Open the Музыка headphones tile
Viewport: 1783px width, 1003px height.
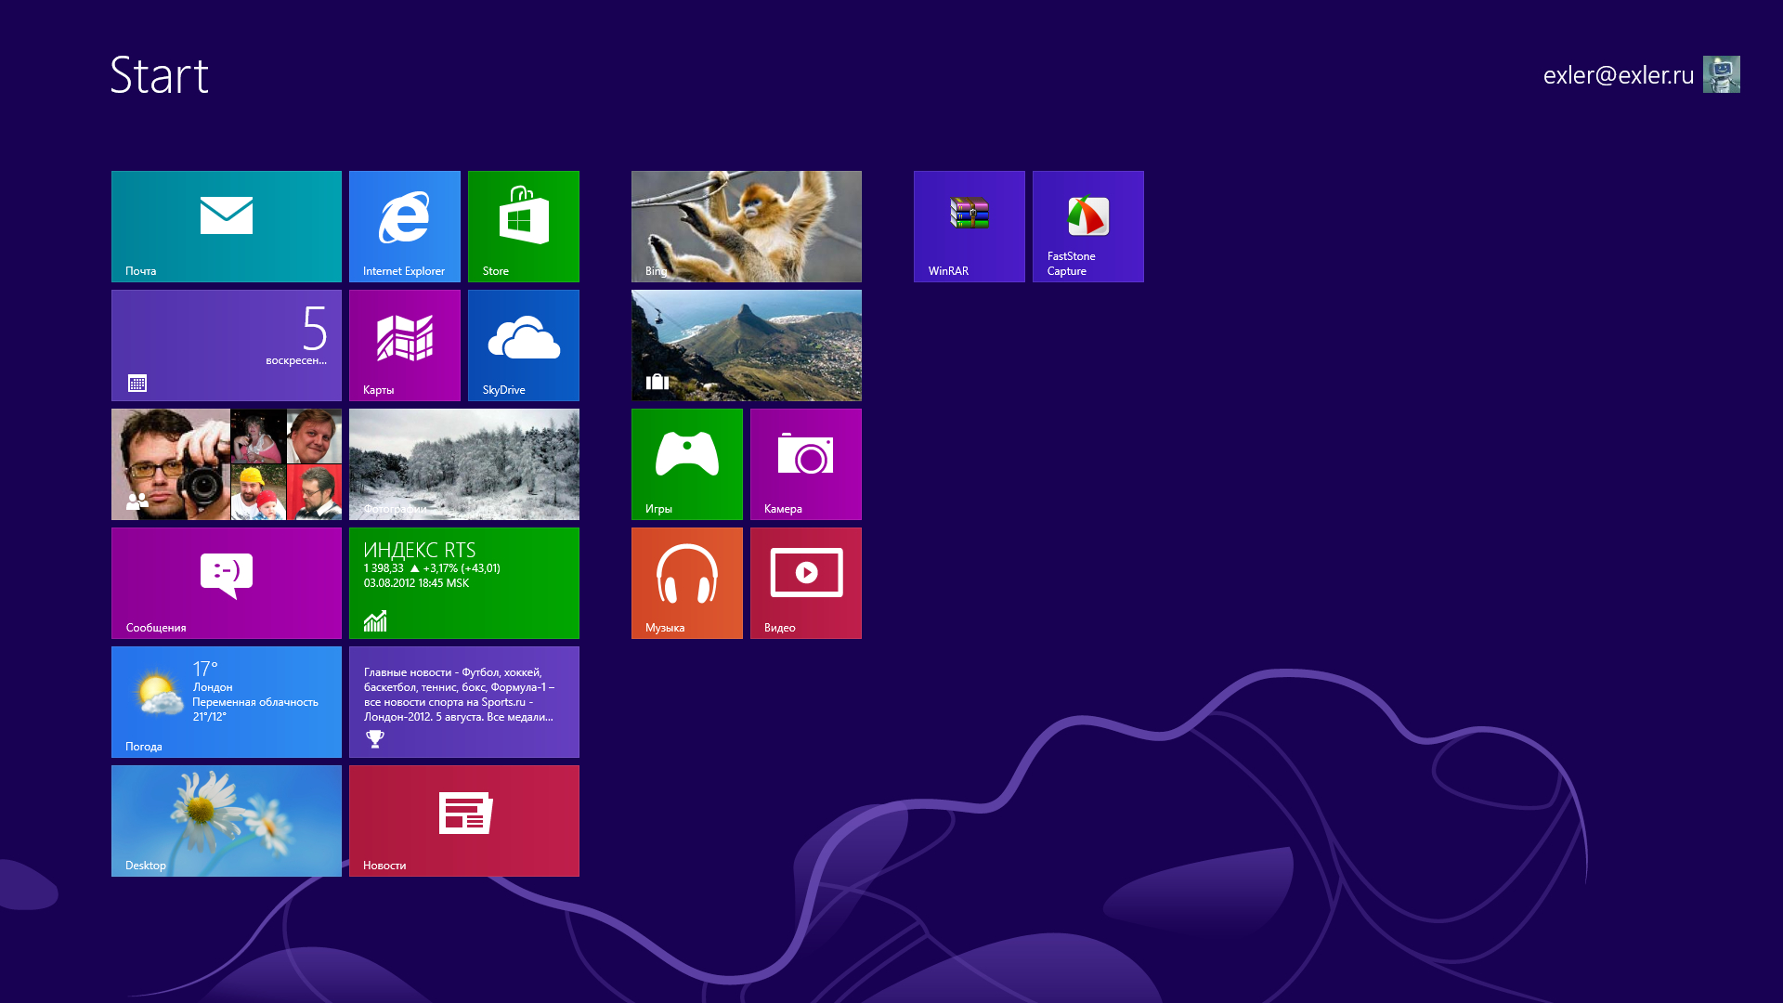tap(686, 582)
